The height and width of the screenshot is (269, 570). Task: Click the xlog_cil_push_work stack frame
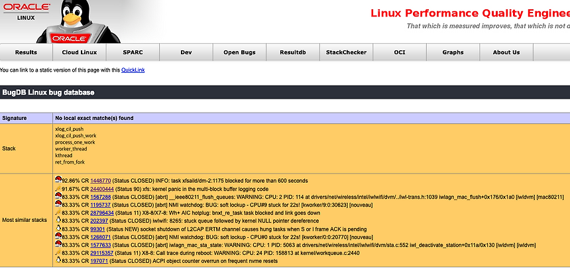(x=76, y=136)
